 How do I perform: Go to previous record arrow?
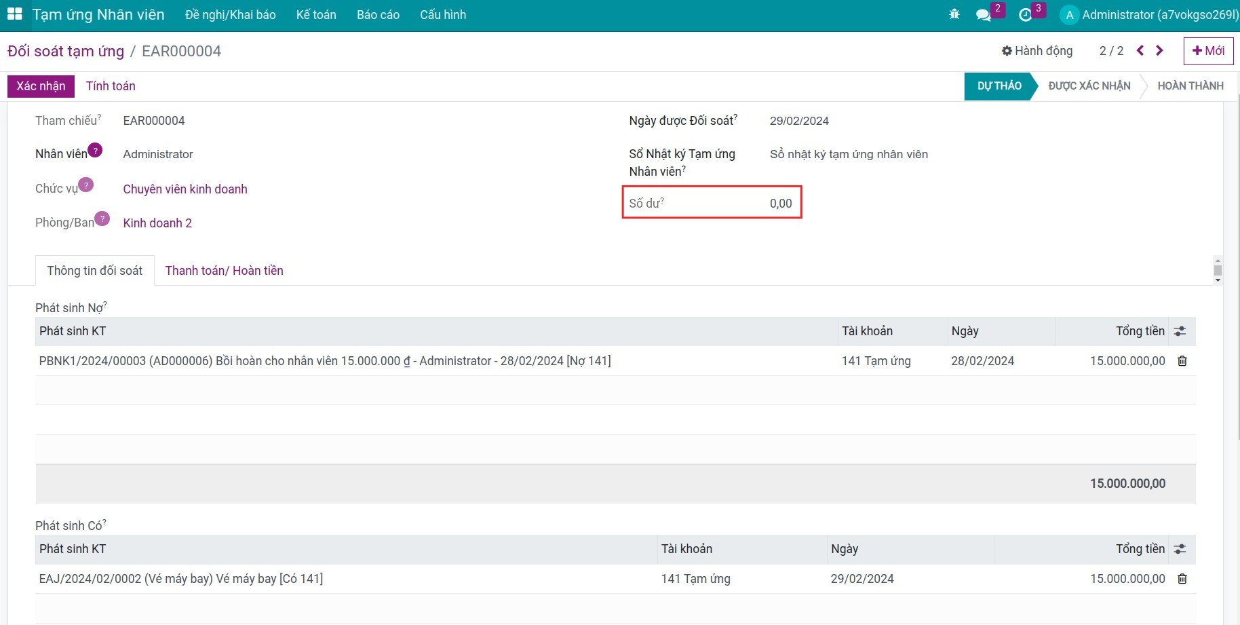pos(1140,50)
